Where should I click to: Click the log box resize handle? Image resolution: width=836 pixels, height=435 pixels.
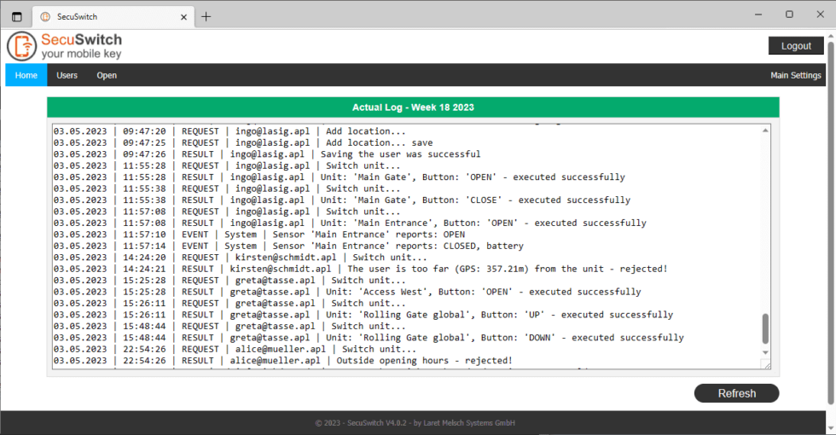(765, 365)
